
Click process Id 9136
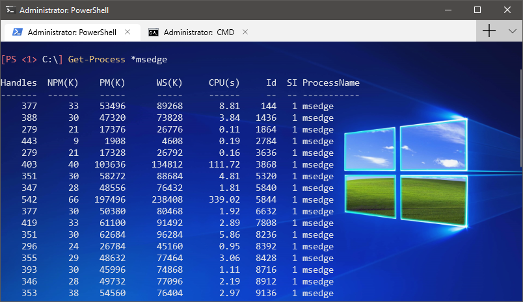coord(266,293)
